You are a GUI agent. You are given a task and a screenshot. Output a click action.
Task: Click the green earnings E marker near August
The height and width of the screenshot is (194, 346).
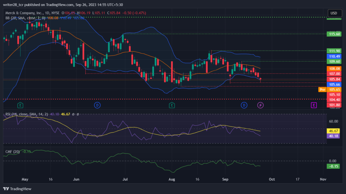tap(172, 105)
